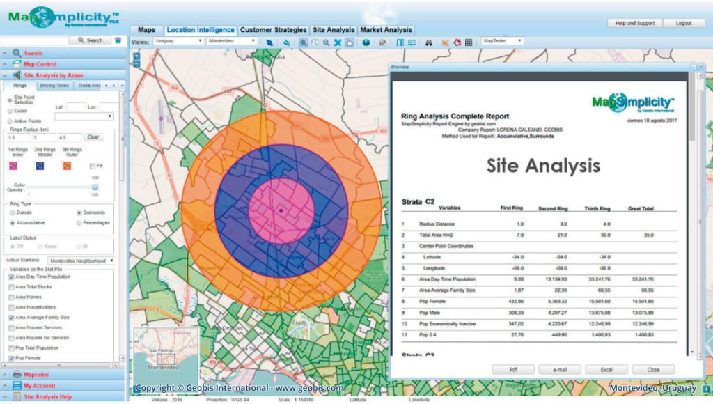Click the Lat input field
The image size is (713, 404).
pos(76,107)
